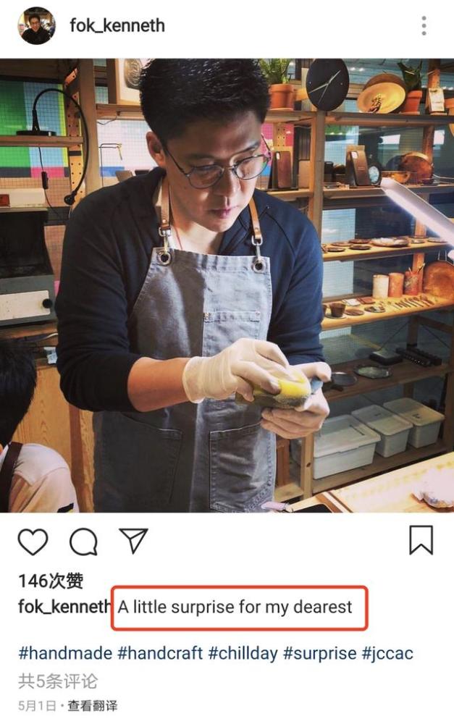Open comments with speech bubble icon
Viewport: 454px width, 724px height.
[83, 541]
